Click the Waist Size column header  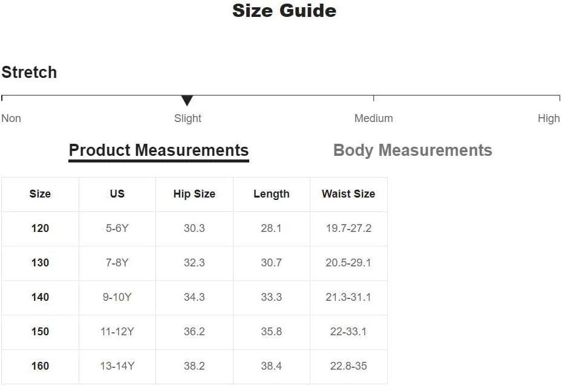[348, 194]
